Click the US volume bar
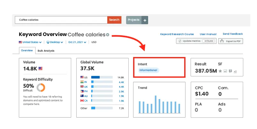 (102, 77)
